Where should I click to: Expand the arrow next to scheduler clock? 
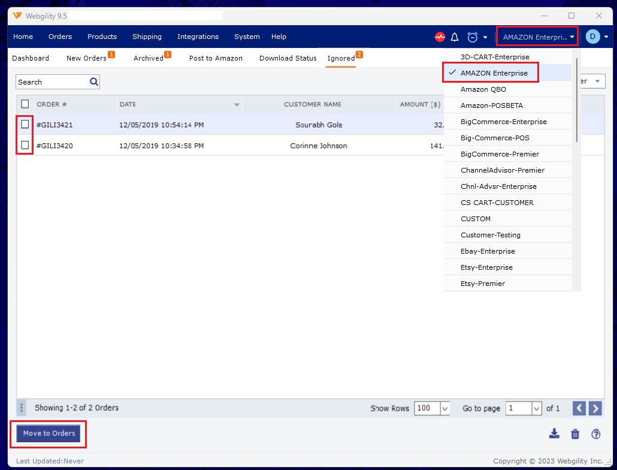[x=485, y=37]
